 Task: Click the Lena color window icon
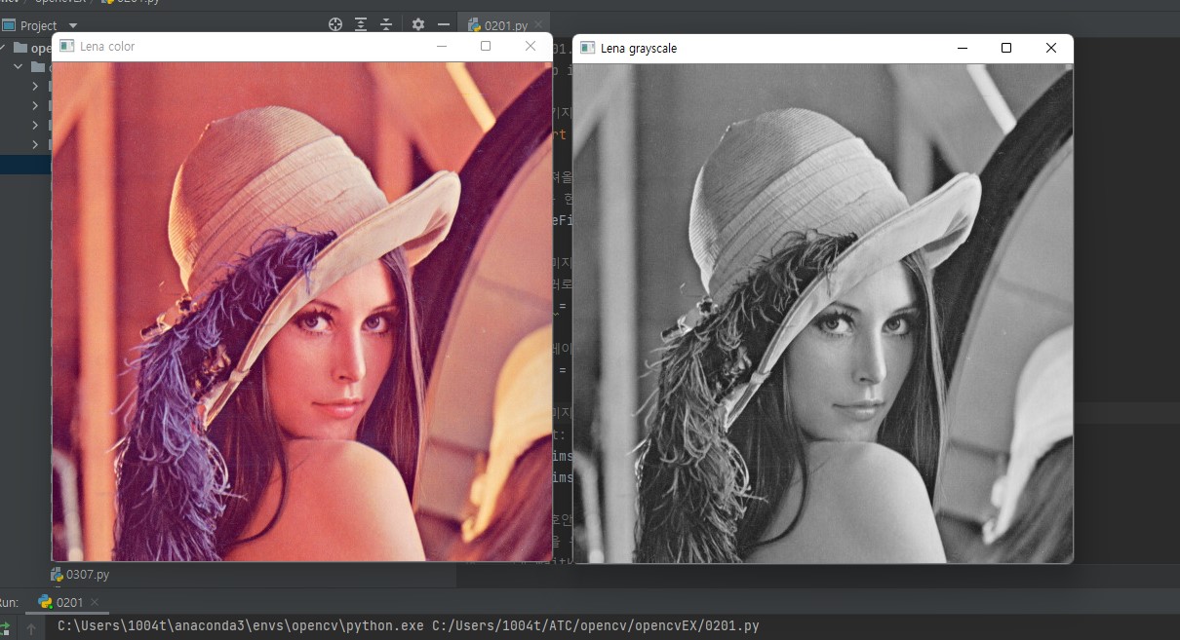(66, 46)
